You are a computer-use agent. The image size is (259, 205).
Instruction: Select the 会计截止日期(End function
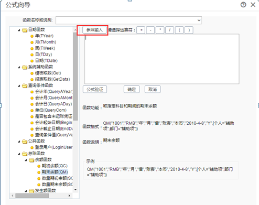(x=53, y=129)
